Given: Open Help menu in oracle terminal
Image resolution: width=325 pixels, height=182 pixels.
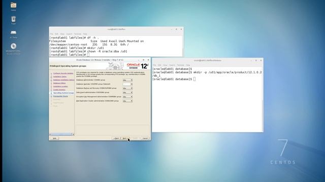Looking at the screenshot, I should [188, 65].
